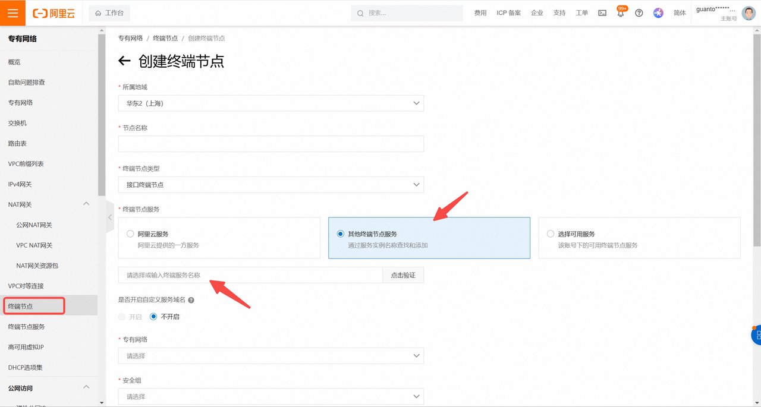Screen dimensions: 761x407
Task: Click the help question mark icon
Action: pyautogui.click(x=639, y=13)
